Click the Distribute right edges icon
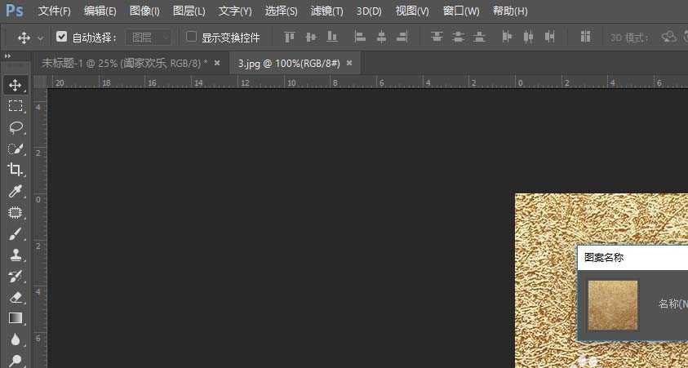688x368 pixels. tap(549, 38)
